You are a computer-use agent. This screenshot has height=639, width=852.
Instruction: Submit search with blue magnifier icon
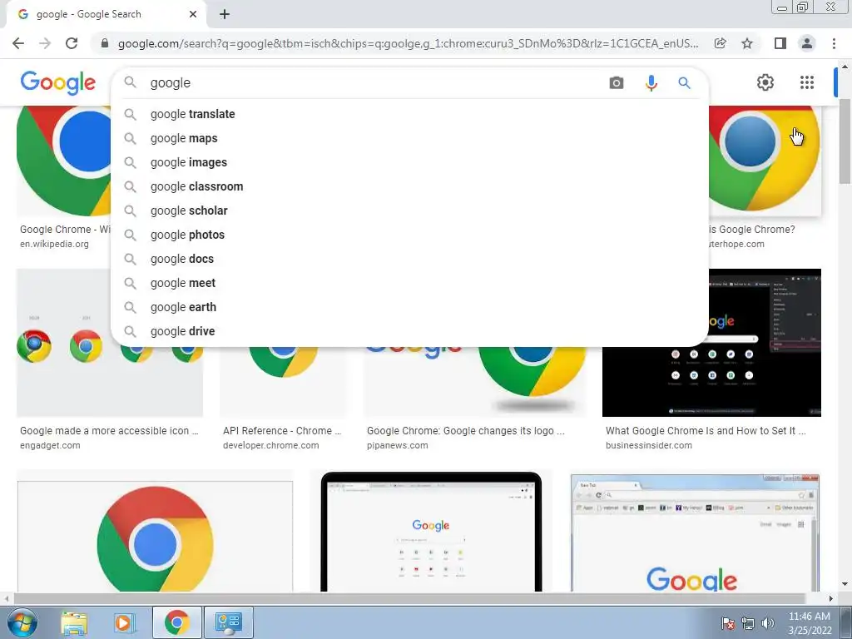point(684,82)
